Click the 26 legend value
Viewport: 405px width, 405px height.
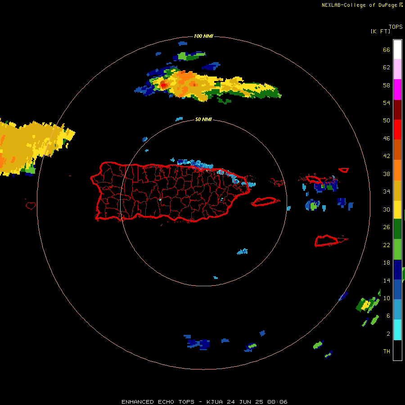coord(387,227)
